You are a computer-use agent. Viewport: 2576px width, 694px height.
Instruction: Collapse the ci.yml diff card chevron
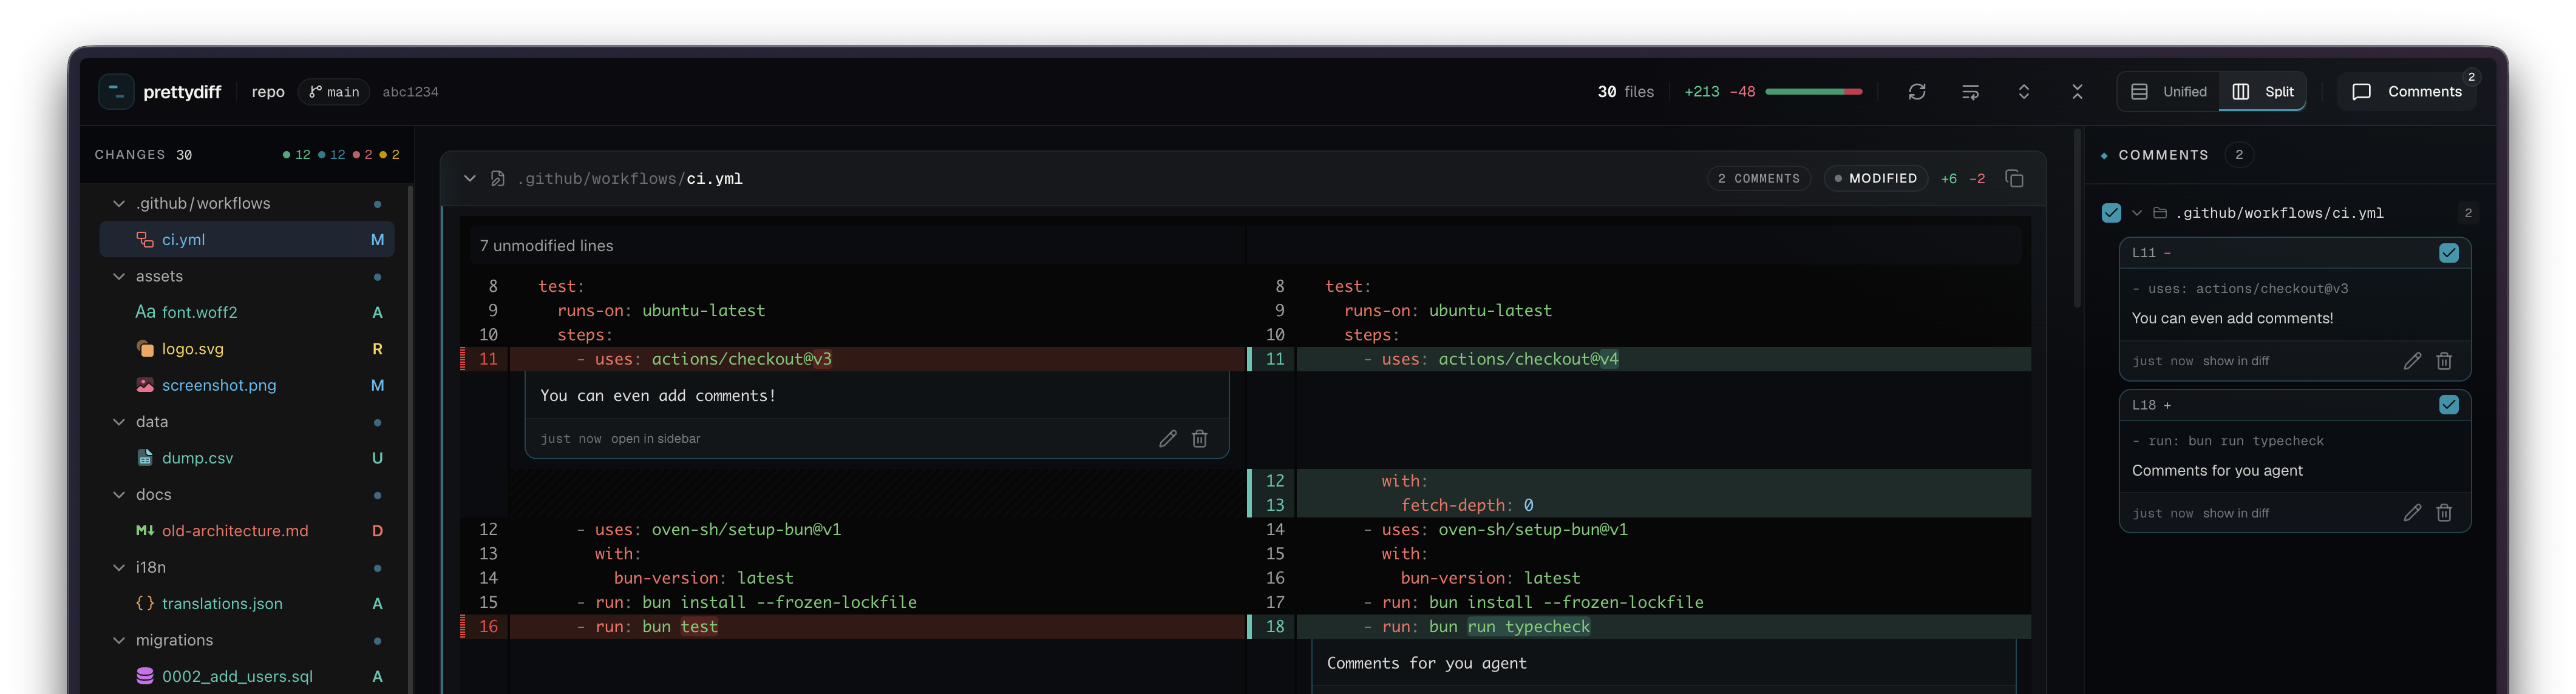[x=469, y=179]
